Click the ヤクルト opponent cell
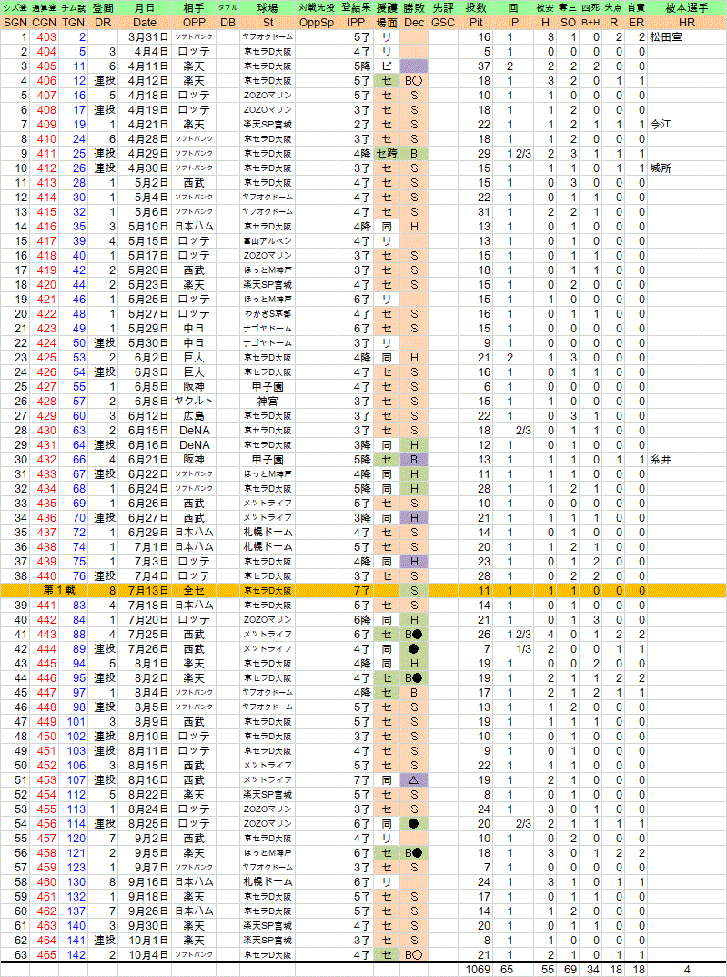727x977 pixels. (x=194, y=402)
